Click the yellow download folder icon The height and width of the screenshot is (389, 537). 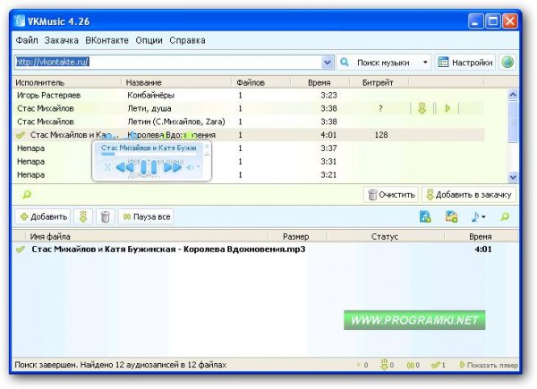[x=451, y=217]
